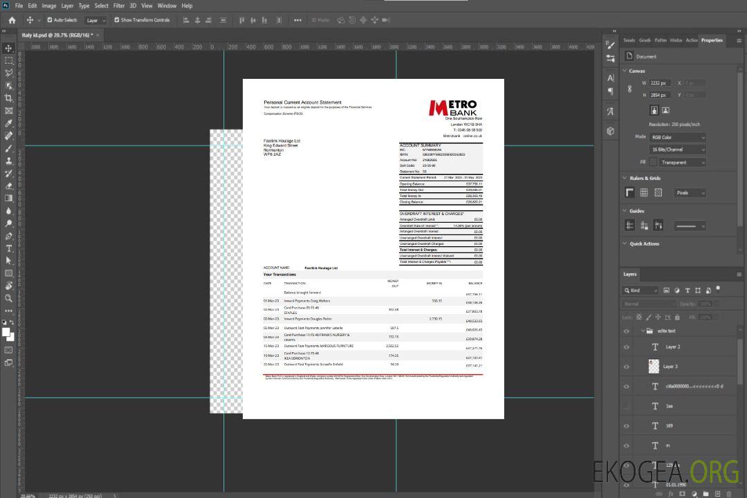Hide the 'm' text layer

627,445
